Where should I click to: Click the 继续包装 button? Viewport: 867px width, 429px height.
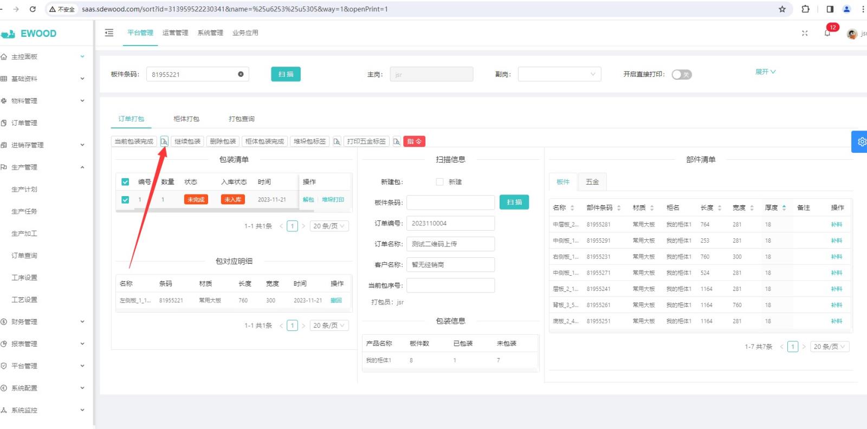(x=187, y=141)
